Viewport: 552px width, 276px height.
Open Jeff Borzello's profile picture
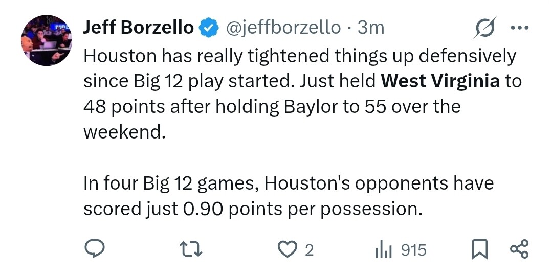[x=45, y=40]
